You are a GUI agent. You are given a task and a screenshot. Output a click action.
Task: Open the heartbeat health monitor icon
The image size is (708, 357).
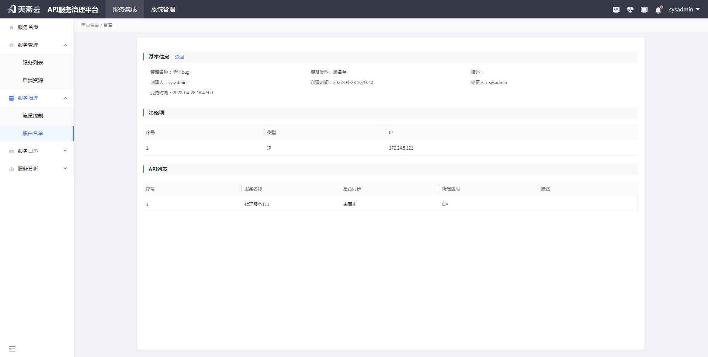pos(630,10)
